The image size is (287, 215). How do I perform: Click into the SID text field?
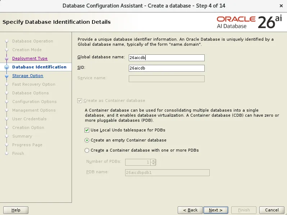click(167, 68)
